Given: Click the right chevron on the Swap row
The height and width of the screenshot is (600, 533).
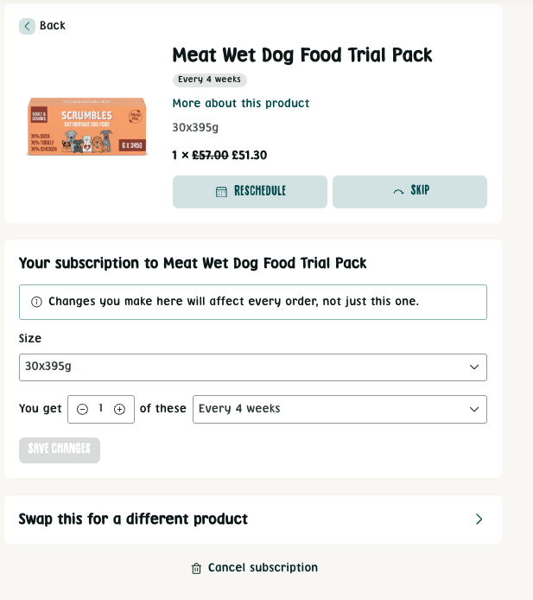Looking at the screenshot, I should point(479,520).
